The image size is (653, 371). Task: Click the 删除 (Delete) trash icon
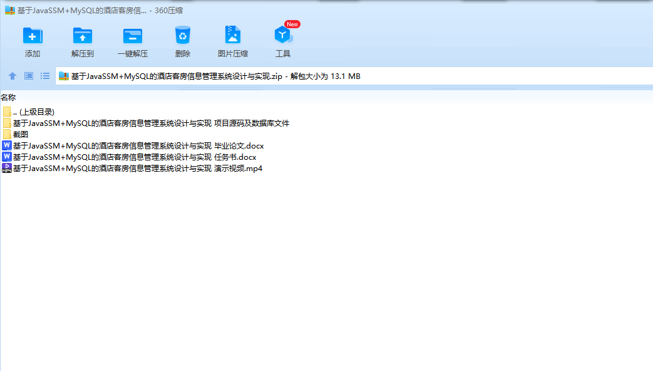[x=183, y=35]
